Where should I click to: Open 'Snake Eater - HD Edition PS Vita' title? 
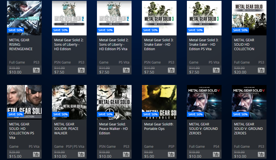[x=204, y=44]
